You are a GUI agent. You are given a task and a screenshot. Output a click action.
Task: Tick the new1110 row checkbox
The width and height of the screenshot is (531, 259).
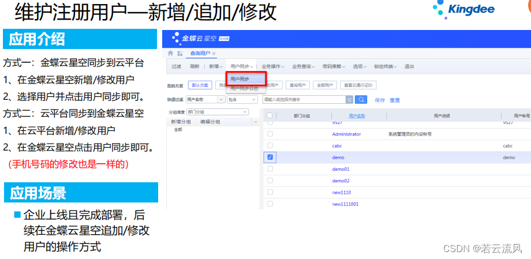(270, 192)
